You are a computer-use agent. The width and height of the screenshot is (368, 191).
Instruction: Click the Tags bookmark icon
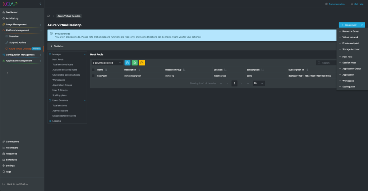pos(4,172)
